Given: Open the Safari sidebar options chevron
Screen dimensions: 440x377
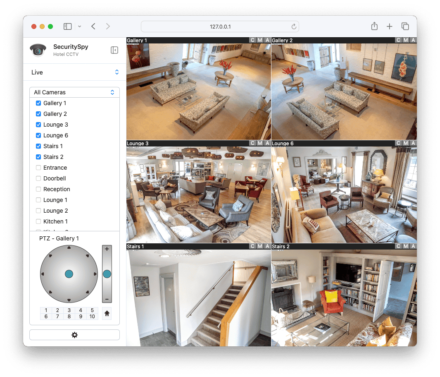Looking at the screenshot, I should [79, 26].
